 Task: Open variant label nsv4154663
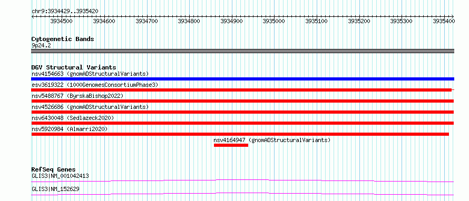pyautogui.click(x=90, y=74)
